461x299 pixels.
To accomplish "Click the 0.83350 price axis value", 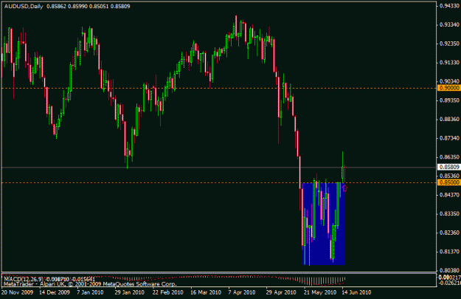I will (449, 213).
